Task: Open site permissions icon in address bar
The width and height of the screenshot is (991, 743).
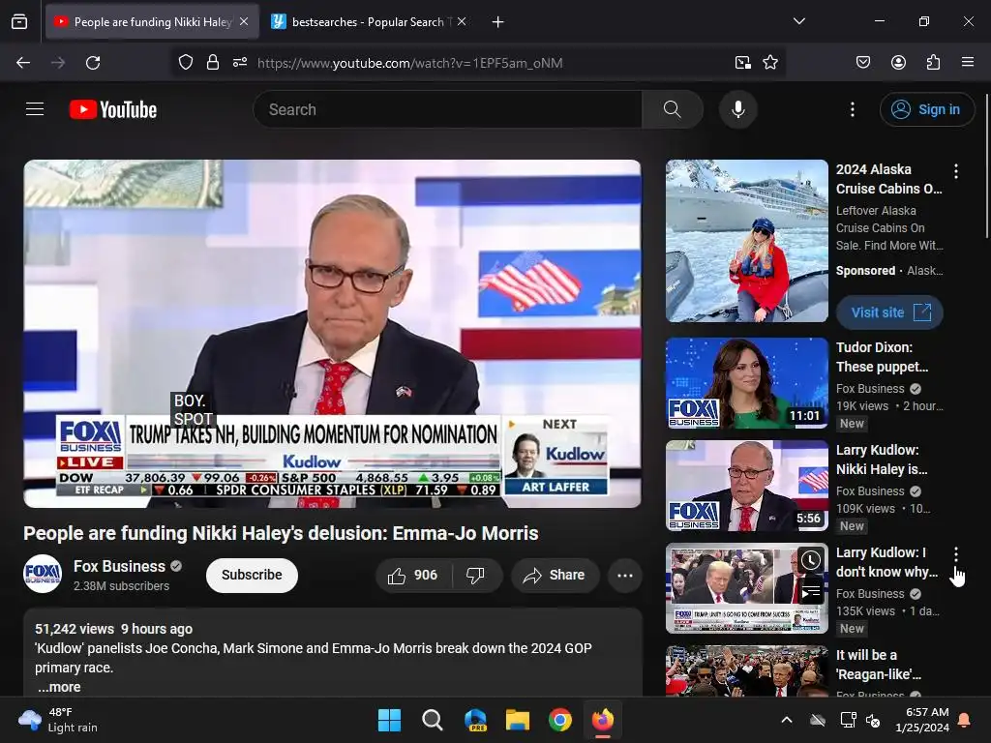Action: pos(240,63)
